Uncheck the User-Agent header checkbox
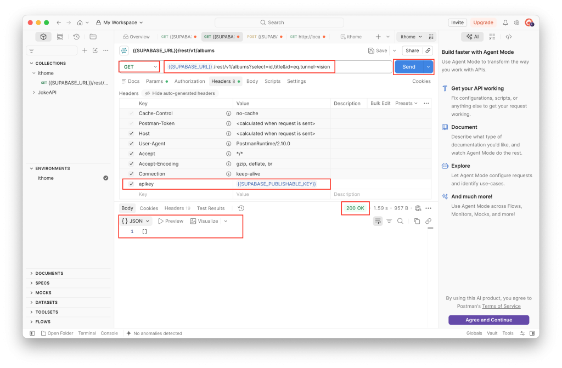Screen dimensions: 562x368 coord(131,144)
